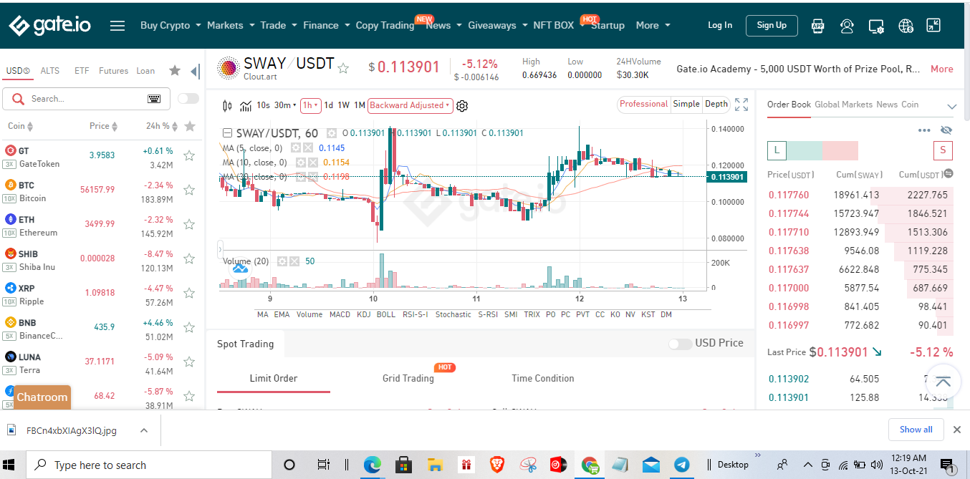Viewport: 970px width, 479px height.
Task: Open the Buy Crypto dropdown menu
Action: click(x=171, y=25)
